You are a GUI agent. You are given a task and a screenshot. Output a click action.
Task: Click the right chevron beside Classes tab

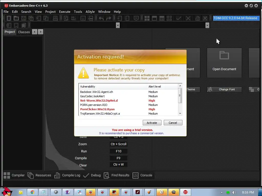tap(41, 32)
